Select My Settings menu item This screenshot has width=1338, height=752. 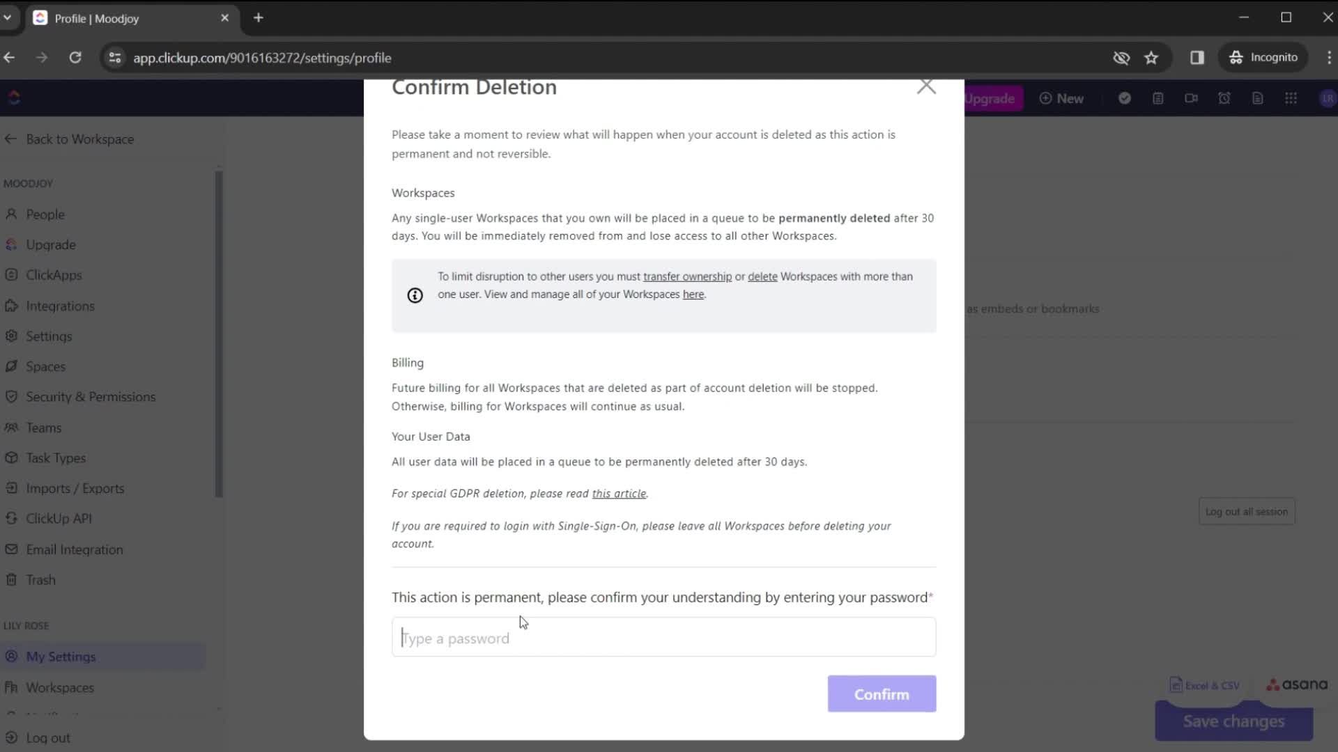coord(61,656)
